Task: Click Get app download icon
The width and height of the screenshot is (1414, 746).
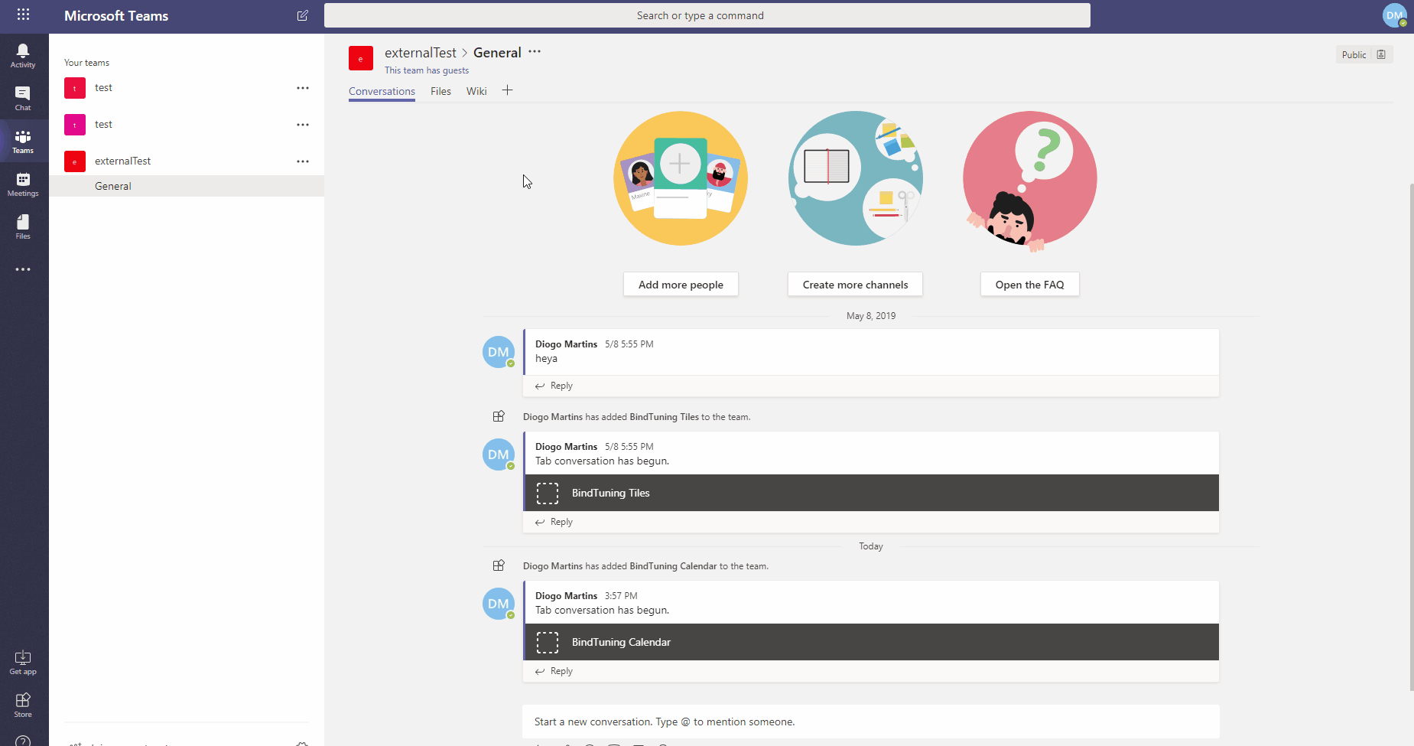Action: (x=23, y=663)
